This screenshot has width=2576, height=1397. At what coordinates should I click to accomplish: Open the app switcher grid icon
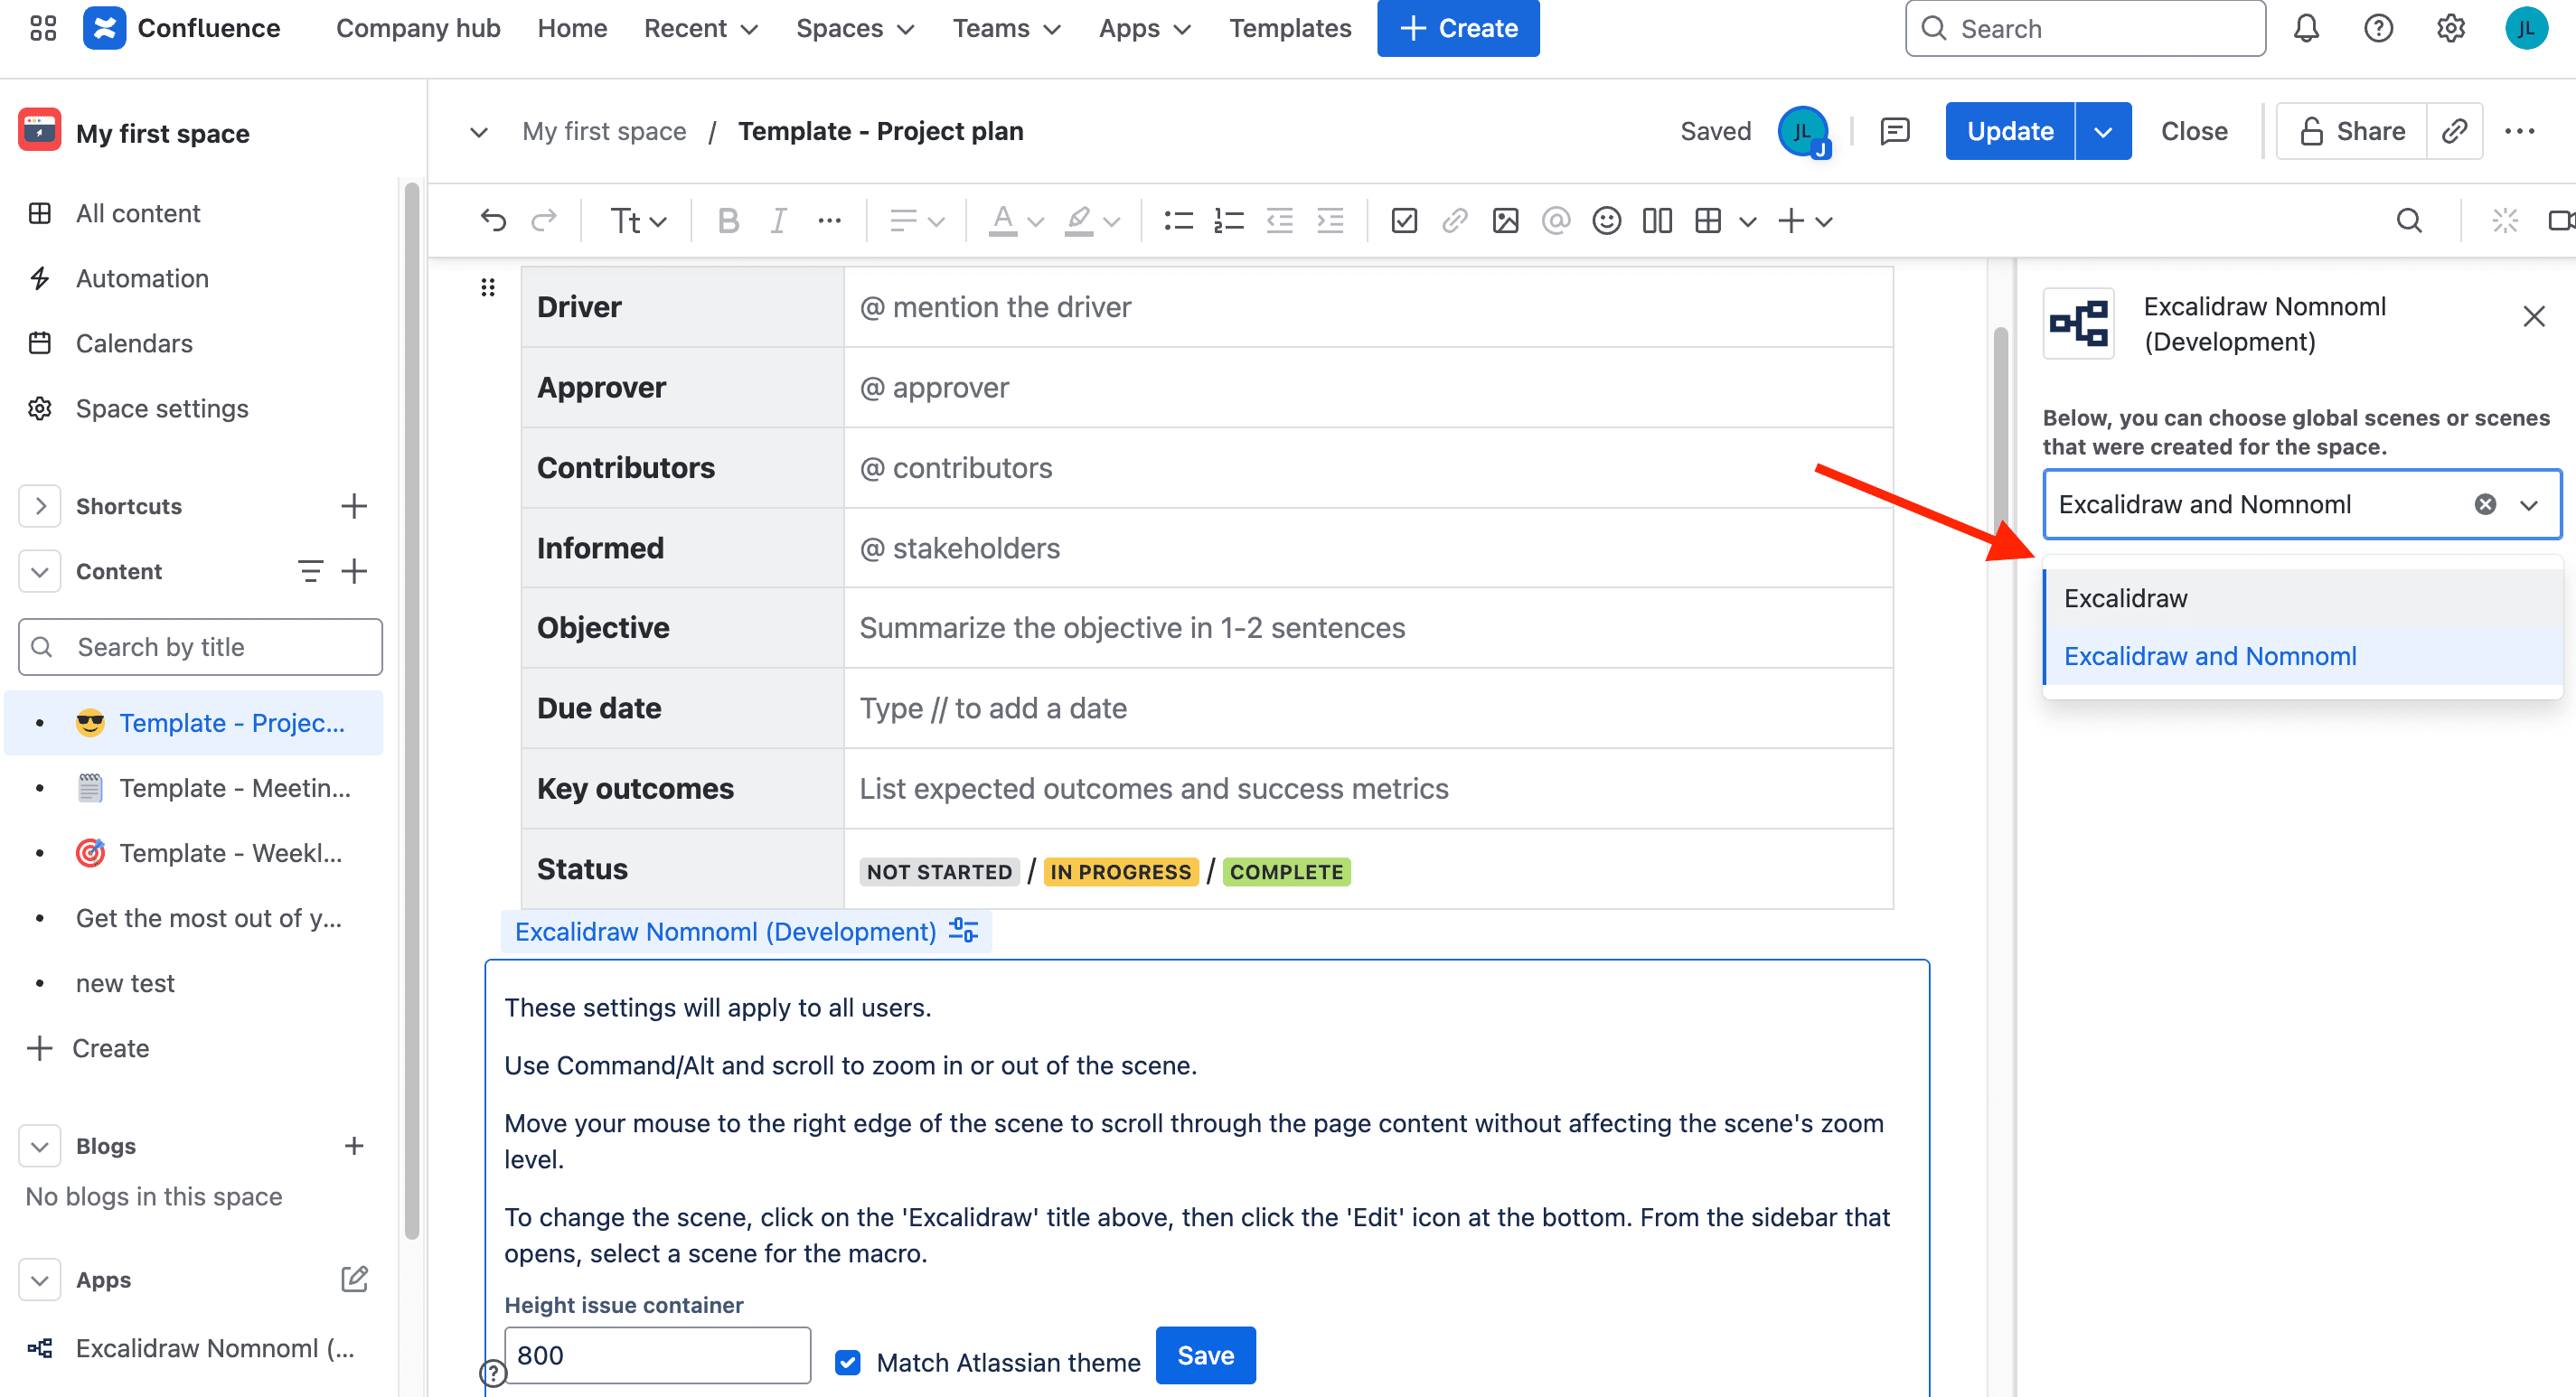coord(43,28)
